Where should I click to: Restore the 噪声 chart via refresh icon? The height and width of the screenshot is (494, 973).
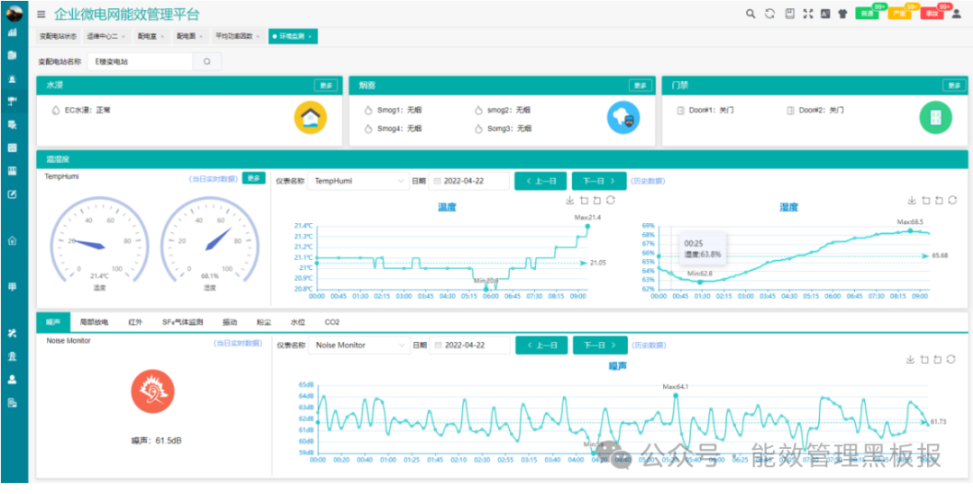pyautogui.click(x=950, y=359)
